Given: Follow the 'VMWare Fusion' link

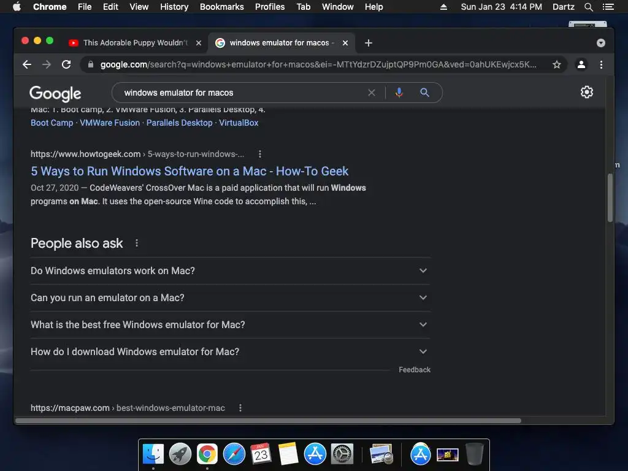Looking at the screenshot, I should point(110,123).
